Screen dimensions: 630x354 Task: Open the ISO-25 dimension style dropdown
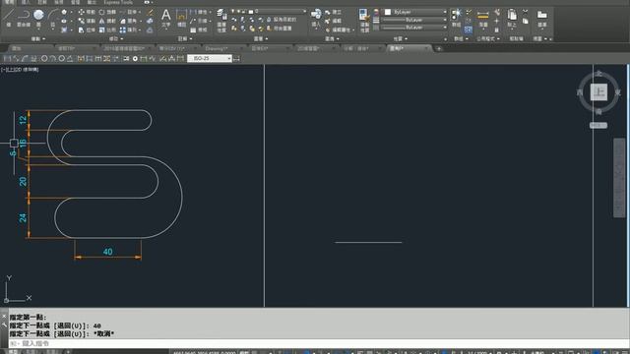click(229, 59)
